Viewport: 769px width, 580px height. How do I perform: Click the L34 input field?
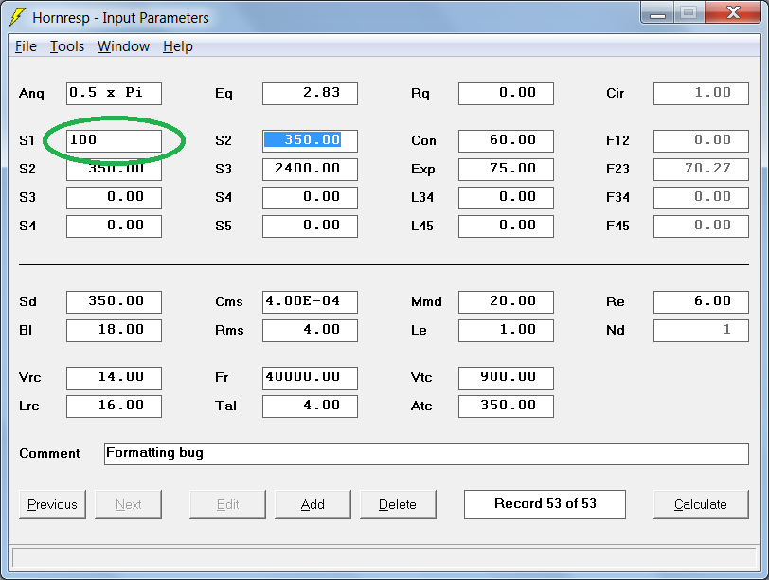pyautogui.click(x=506, y=198)
